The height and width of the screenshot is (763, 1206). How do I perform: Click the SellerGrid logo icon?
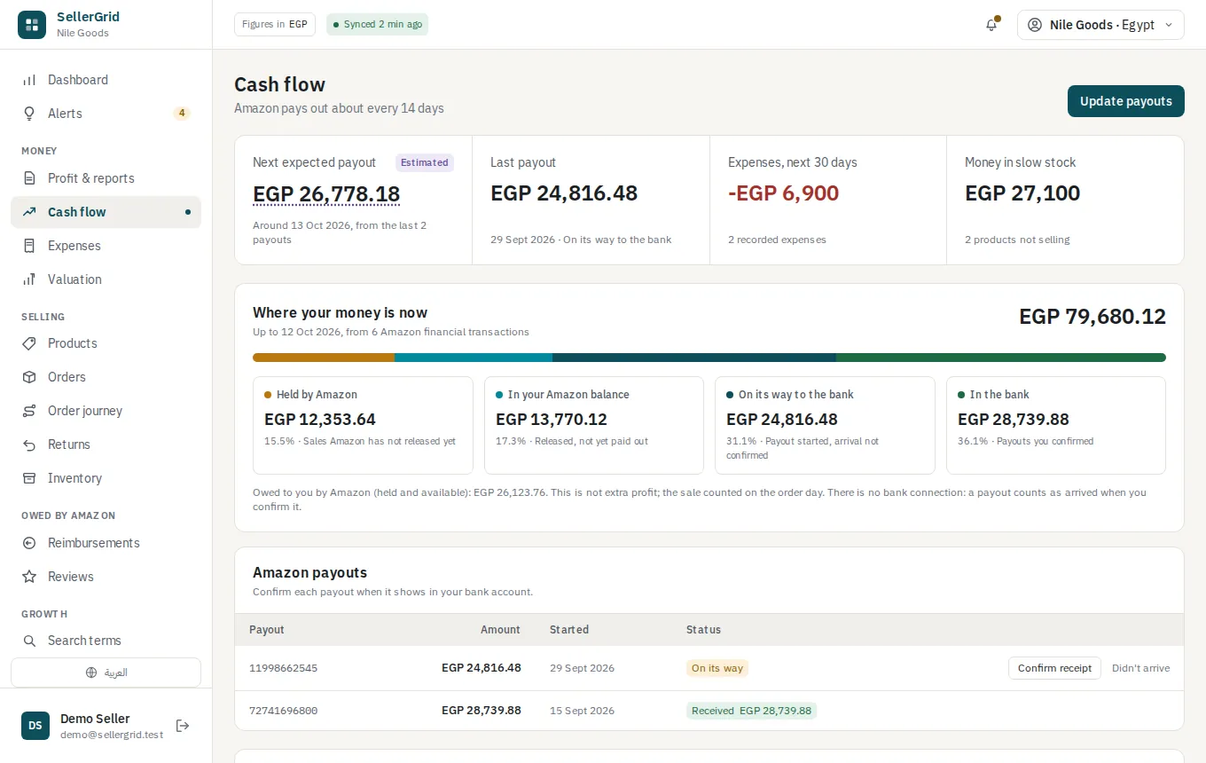[x=32, y=25]
